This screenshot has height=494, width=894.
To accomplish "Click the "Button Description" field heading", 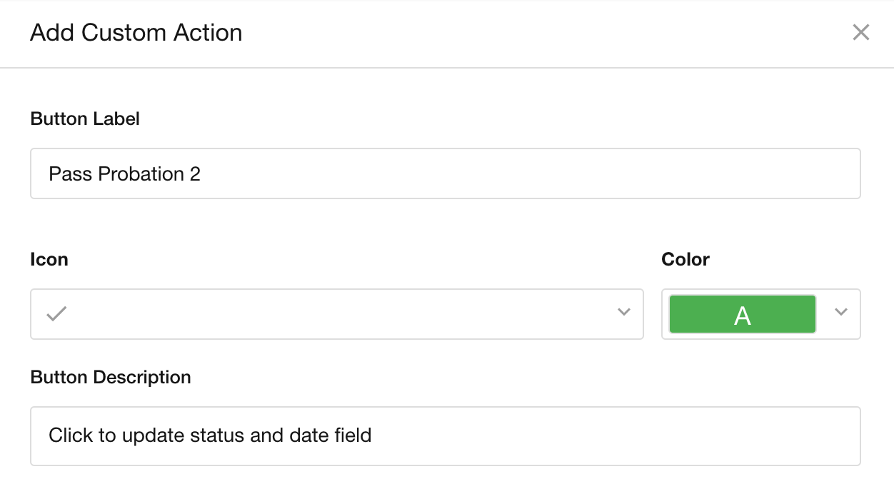I will (x=111, y=377).
